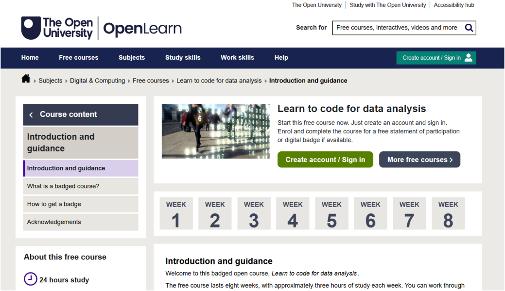Jump to Week 3
This screenshot has width=505, height=291.
click(254, 213)
